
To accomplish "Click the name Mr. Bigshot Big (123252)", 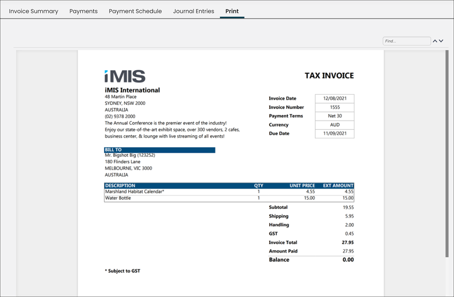I will (130, 155).
